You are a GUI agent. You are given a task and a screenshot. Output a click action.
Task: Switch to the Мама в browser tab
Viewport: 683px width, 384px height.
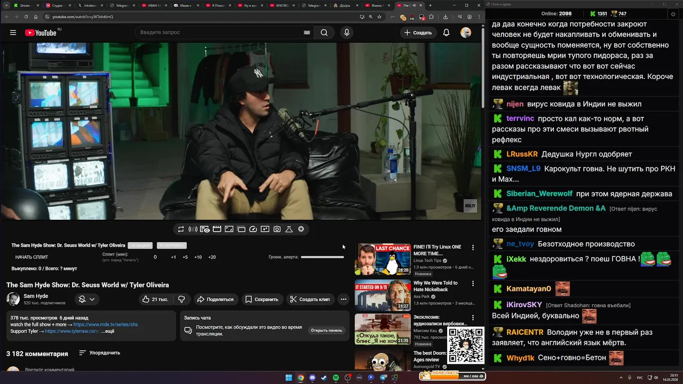point(186,5)
